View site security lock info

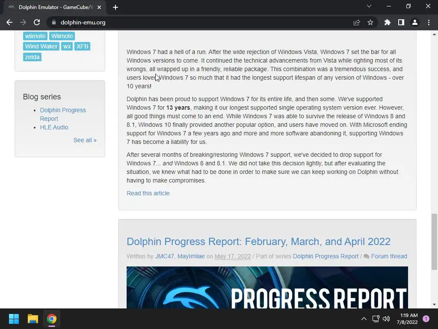[x=53, y=22]
